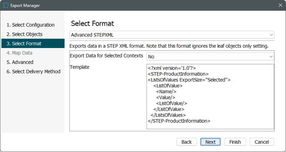Viewport: 286px width, 152px height.
Task: Click the 'Template' field label
Action: [x=80, y=67]
